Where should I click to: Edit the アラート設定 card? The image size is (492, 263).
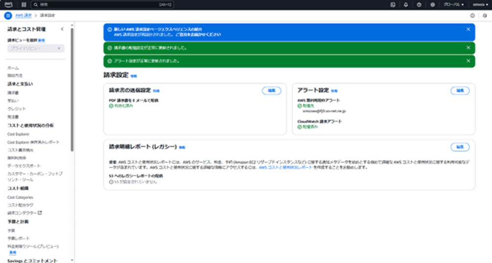click(x=460, y=90)
